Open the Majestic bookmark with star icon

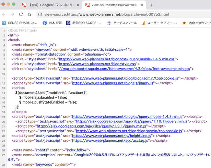[197, 23]
